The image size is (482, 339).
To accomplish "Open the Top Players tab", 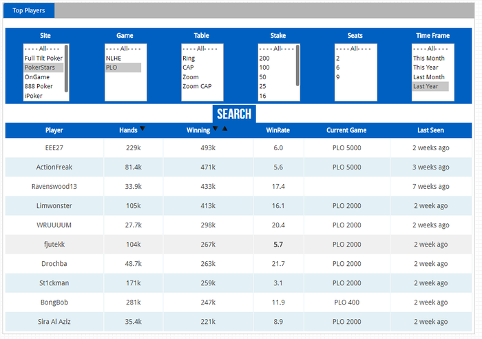I will point(29,10).
